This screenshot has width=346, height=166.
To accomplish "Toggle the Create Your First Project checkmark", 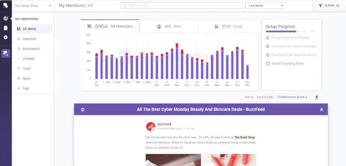I will tap(268, 38).
